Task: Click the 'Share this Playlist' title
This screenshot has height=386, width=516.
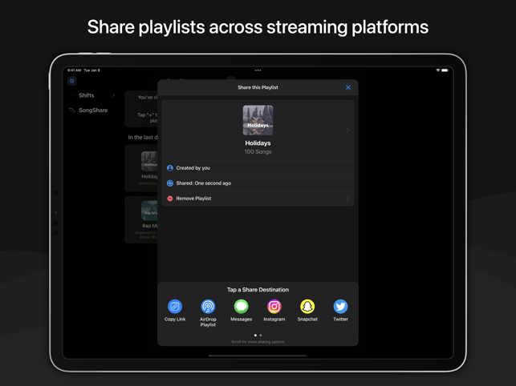Action: (258, 87)
